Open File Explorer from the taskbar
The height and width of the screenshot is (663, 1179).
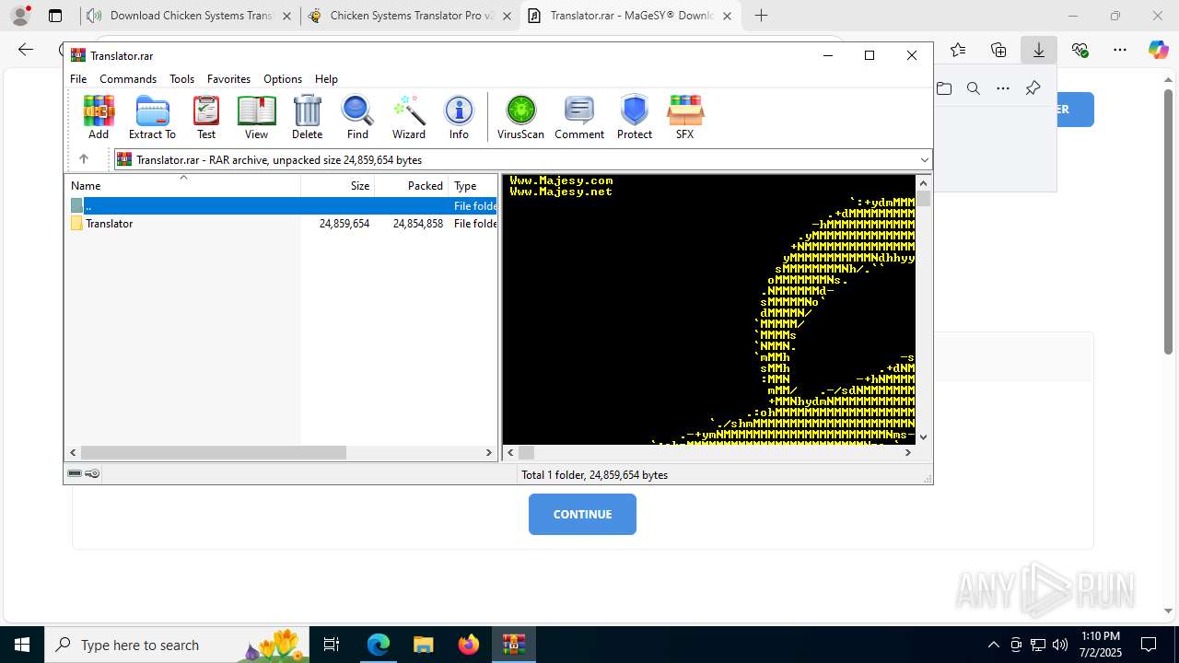[x=423, y=645]
